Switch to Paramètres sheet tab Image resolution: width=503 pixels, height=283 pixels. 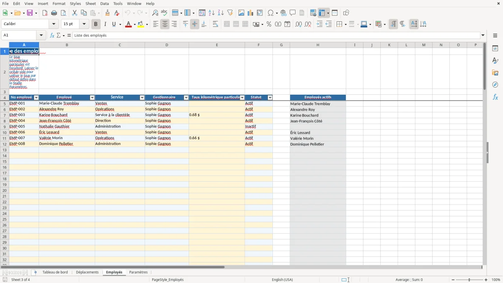point(138,273)
